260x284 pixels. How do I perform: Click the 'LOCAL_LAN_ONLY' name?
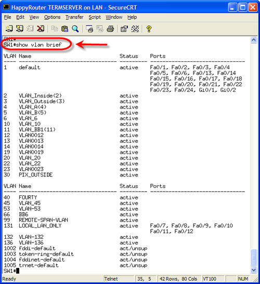point(40,226)
